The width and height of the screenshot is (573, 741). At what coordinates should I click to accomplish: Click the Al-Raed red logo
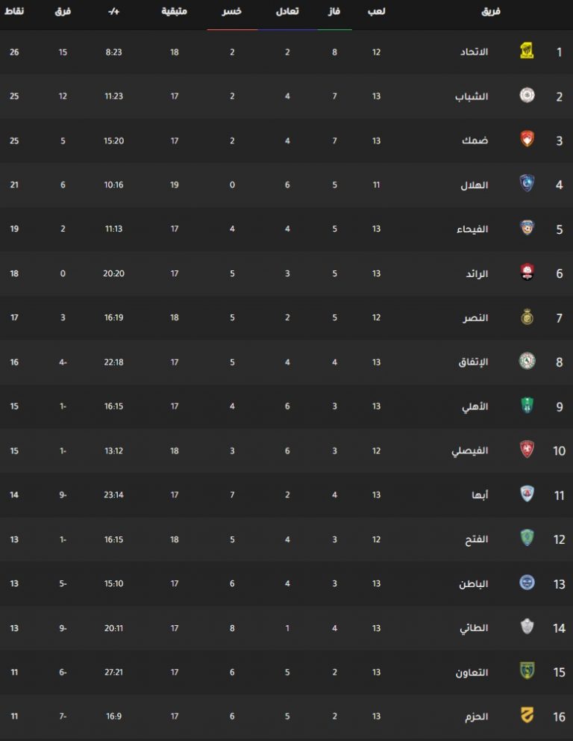tap(527, 272)
